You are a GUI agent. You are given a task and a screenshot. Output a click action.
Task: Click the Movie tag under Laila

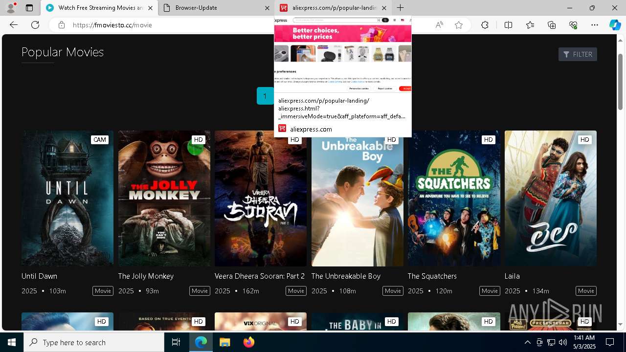click(x=586, y=291)
